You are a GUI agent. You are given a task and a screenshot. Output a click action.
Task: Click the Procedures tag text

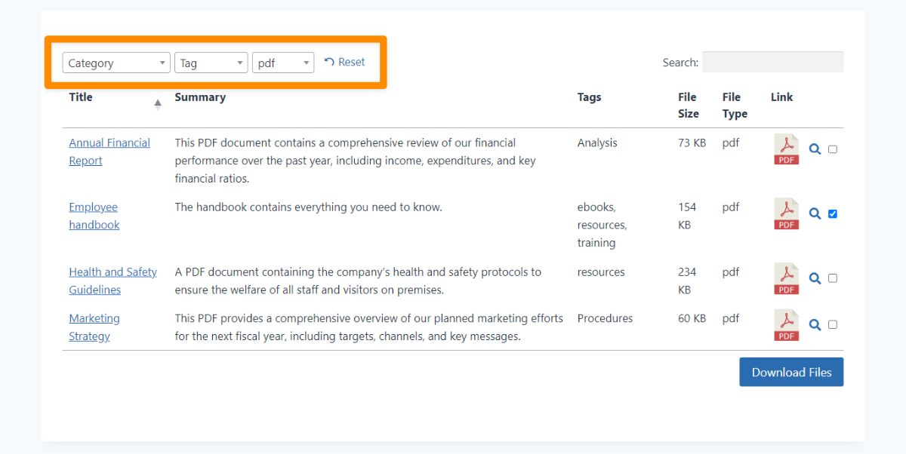[x=605, y=318]
